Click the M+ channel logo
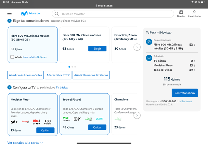 14,122
